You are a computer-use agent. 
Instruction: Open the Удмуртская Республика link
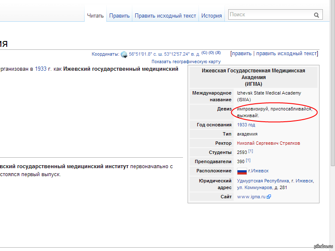tap(263, 181)
